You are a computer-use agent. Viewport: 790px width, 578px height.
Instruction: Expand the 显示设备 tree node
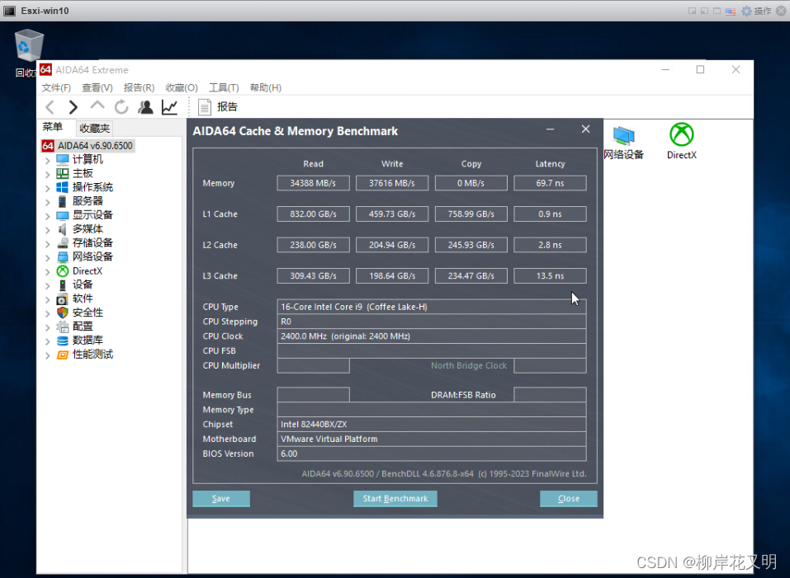47,216
